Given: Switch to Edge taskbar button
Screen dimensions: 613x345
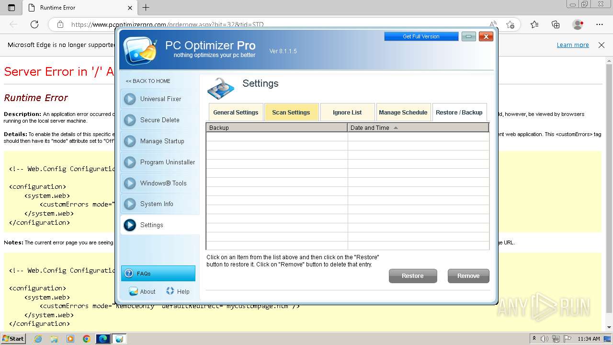Looking at the screenshot, I should pos(103,339).
